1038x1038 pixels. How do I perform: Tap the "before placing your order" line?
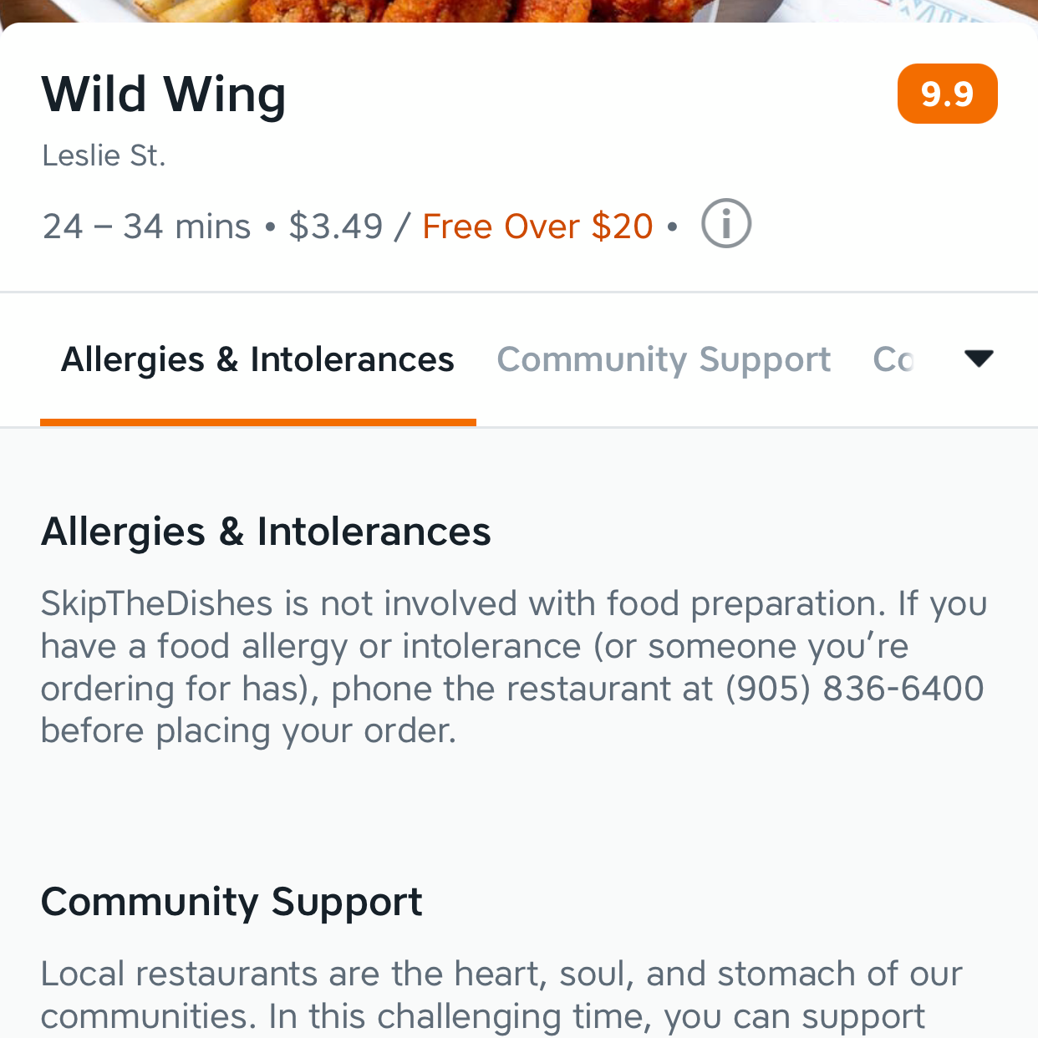click(248, 731)
